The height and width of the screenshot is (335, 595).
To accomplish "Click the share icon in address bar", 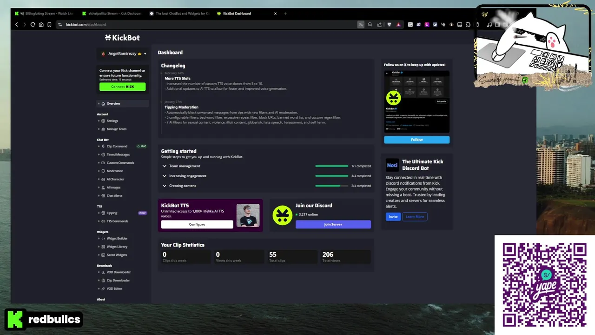I will [x=379, y=25].
